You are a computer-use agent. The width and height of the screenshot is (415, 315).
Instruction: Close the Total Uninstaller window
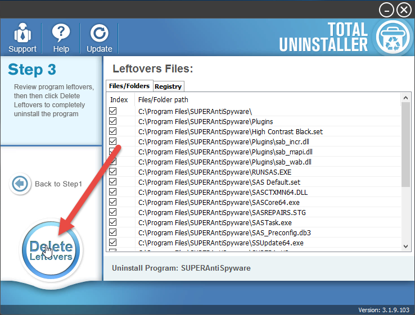404,10
